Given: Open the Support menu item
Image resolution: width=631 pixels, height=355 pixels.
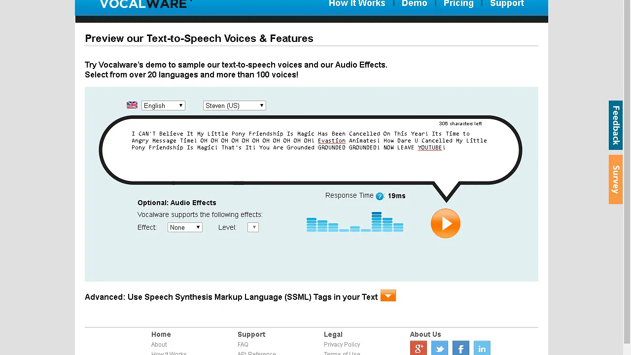Looking at the screenshot, I should (x=507, y=4).
